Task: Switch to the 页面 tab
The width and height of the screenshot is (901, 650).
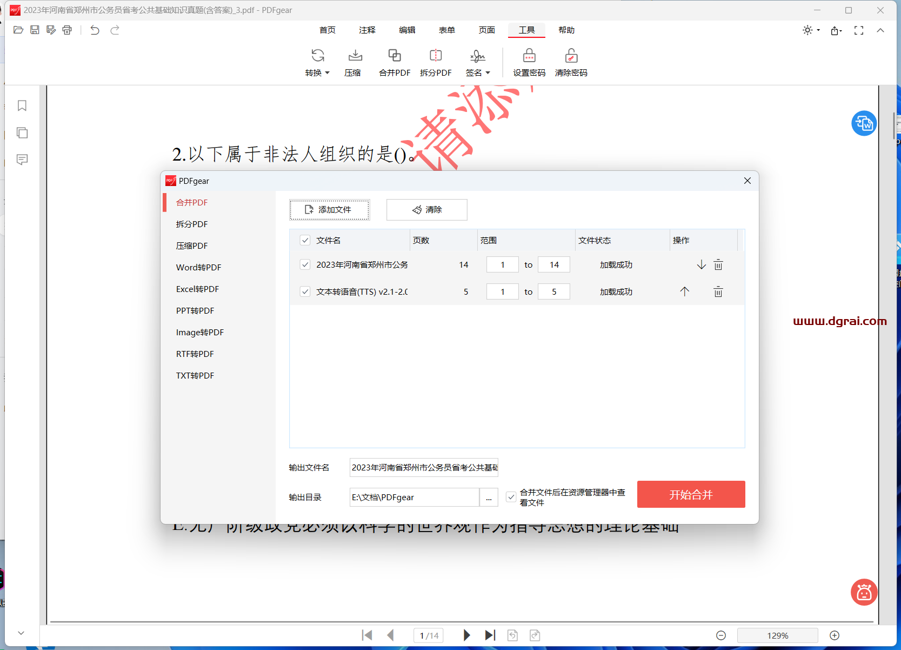Action: tap(487, 30)
